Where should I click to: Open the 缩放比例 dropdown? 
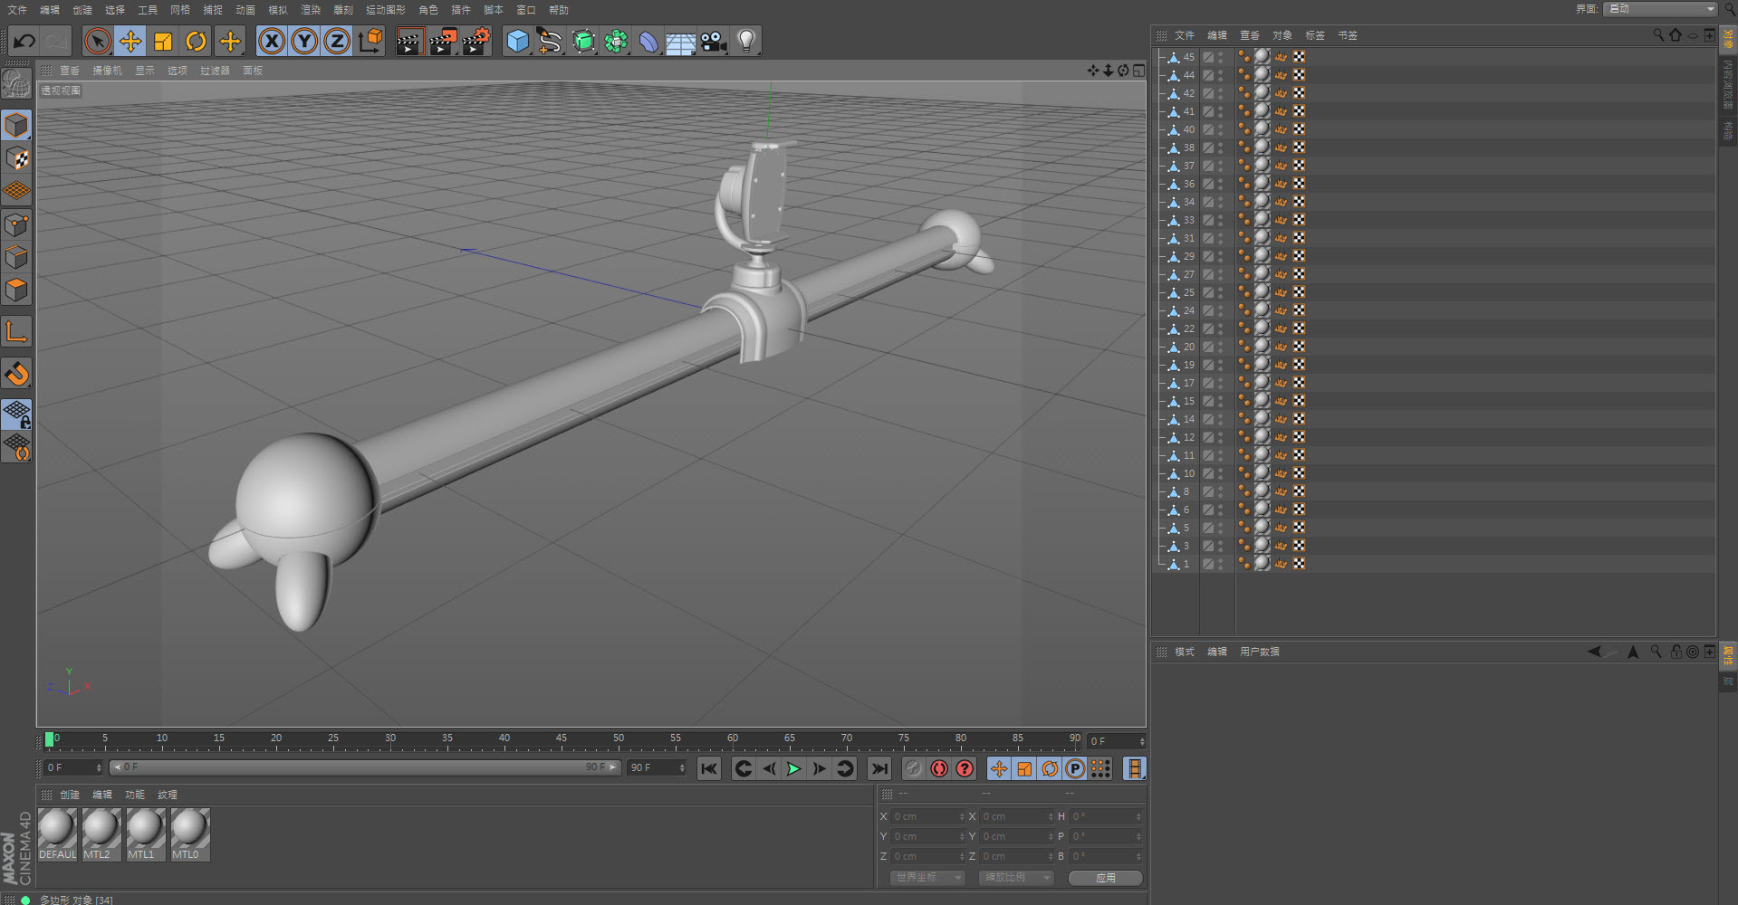pyautogui.click(x=1015, y=878)
